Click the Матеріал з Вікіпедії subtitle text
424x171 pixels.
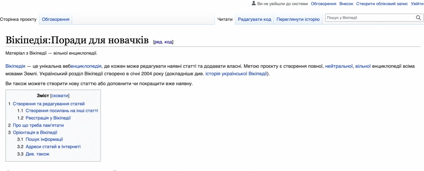click(51, 53)
